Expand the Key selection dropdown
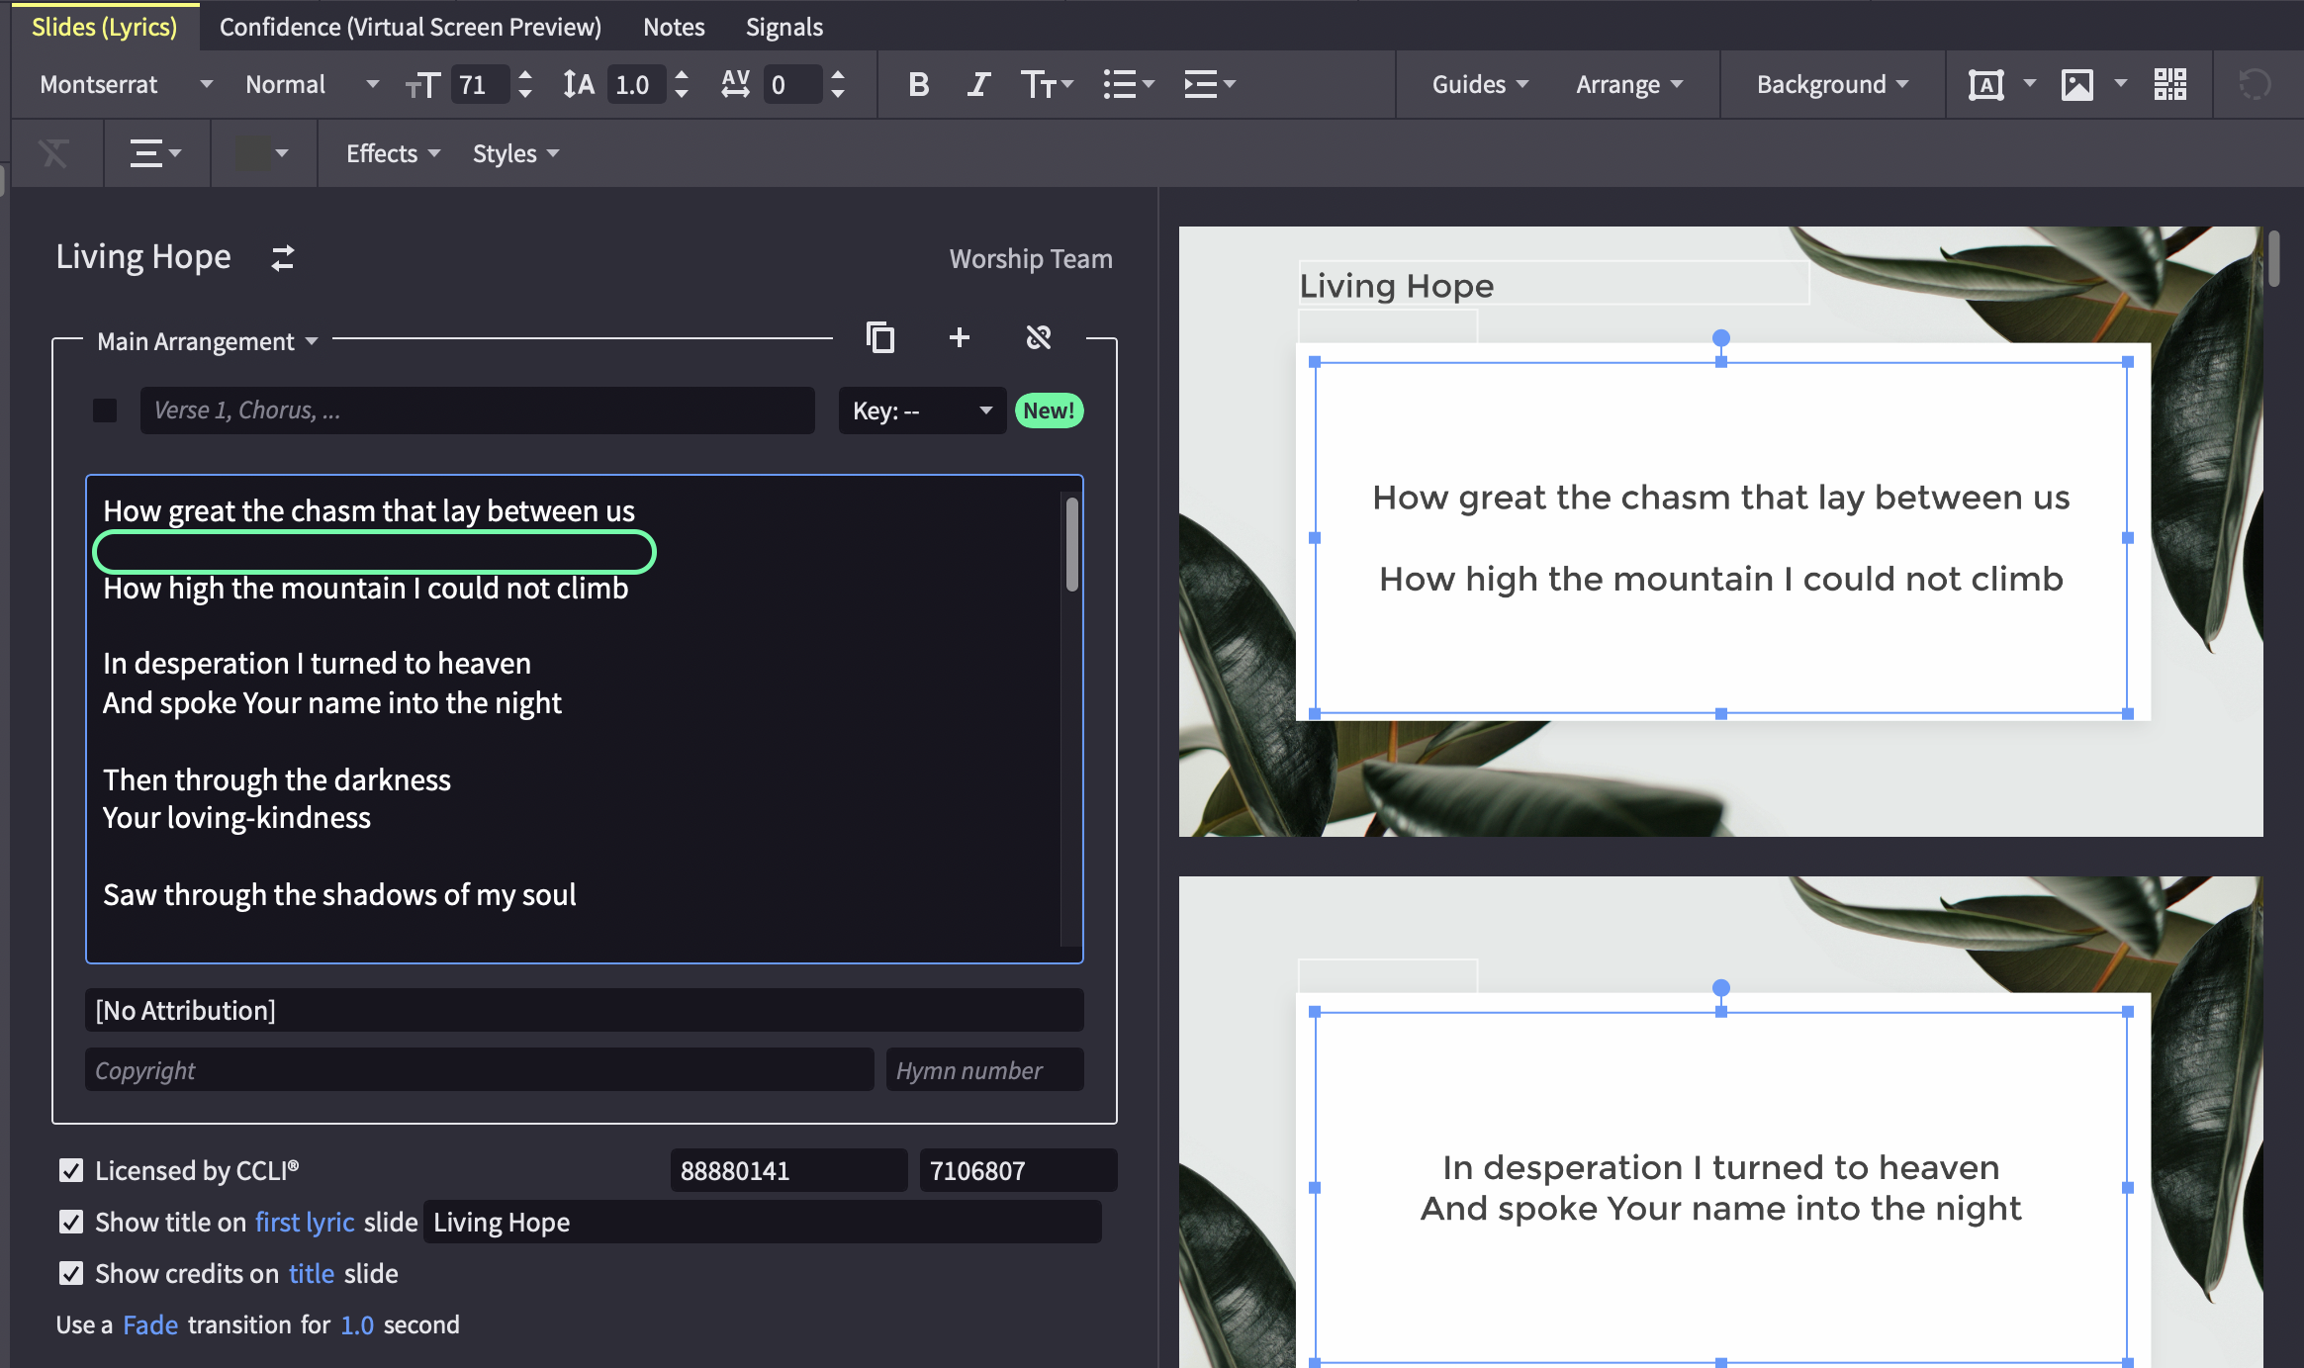 [x=922, y=410]
